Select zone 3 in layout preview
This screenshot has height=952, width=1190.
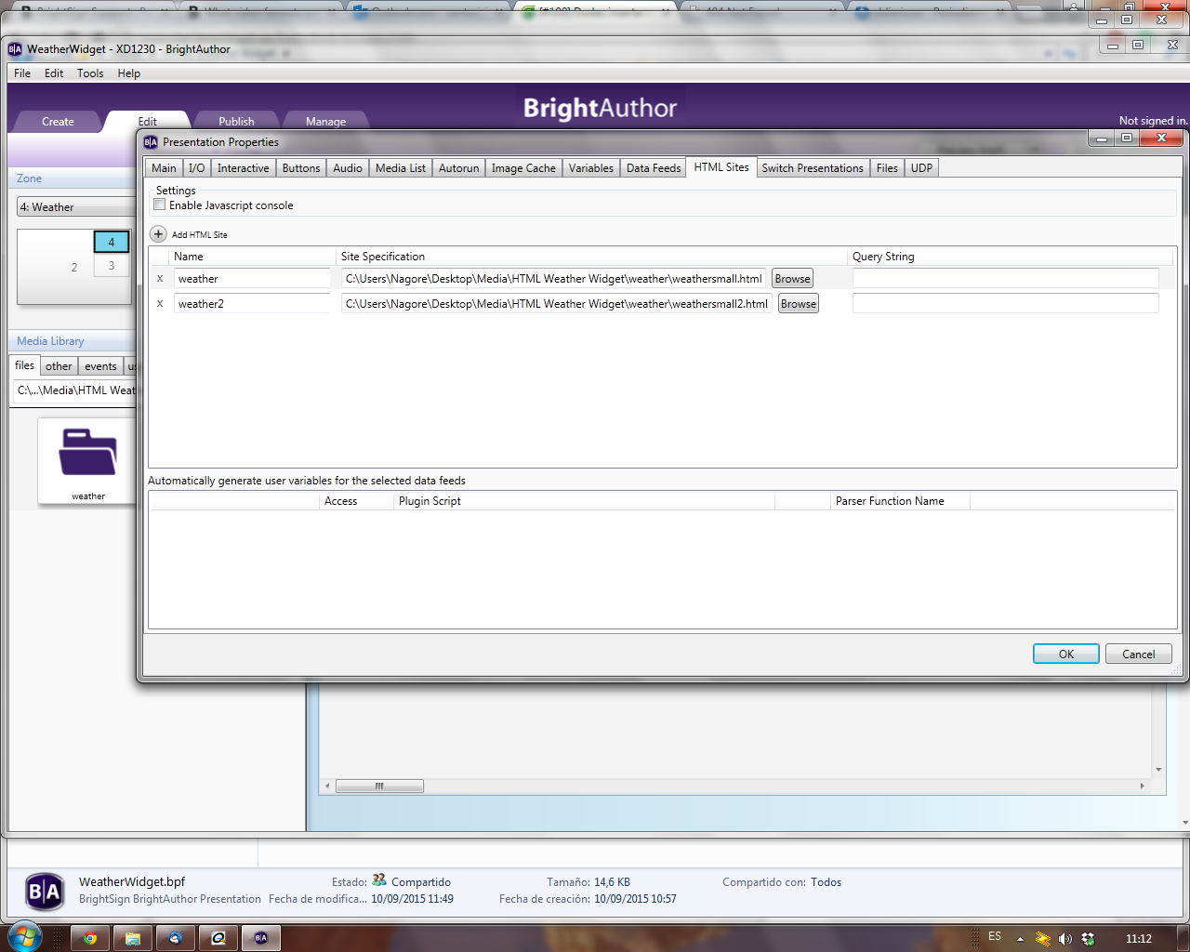(x=112, y=265)
